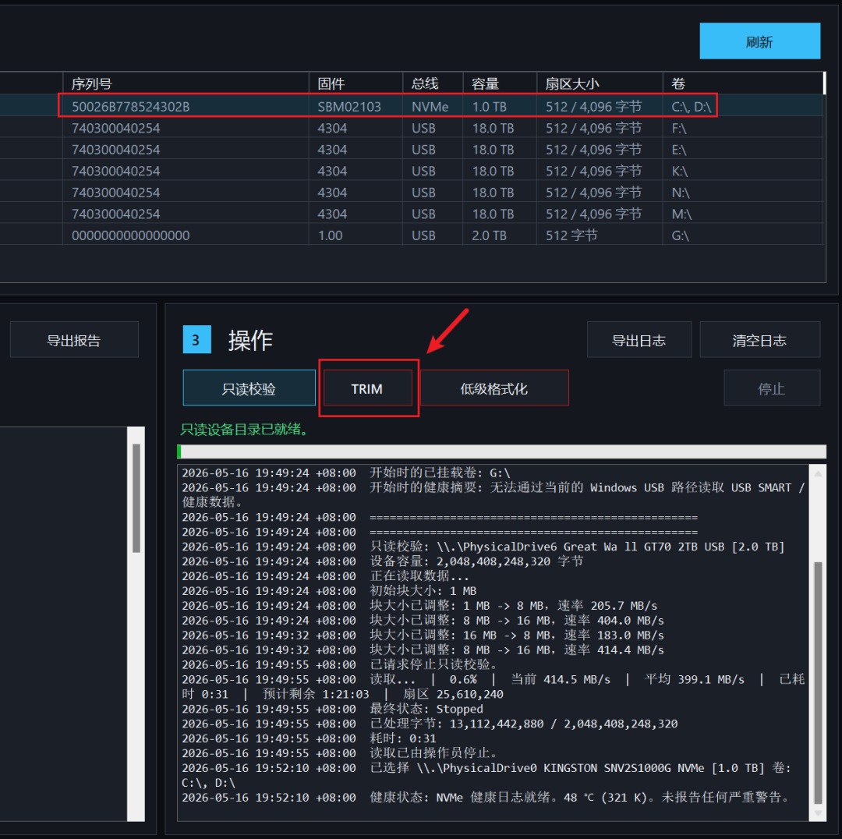The height and width of the screenshot is (839, 842).
Task: Sort by the 序列号 column header
Action: [x=186, y=83]
